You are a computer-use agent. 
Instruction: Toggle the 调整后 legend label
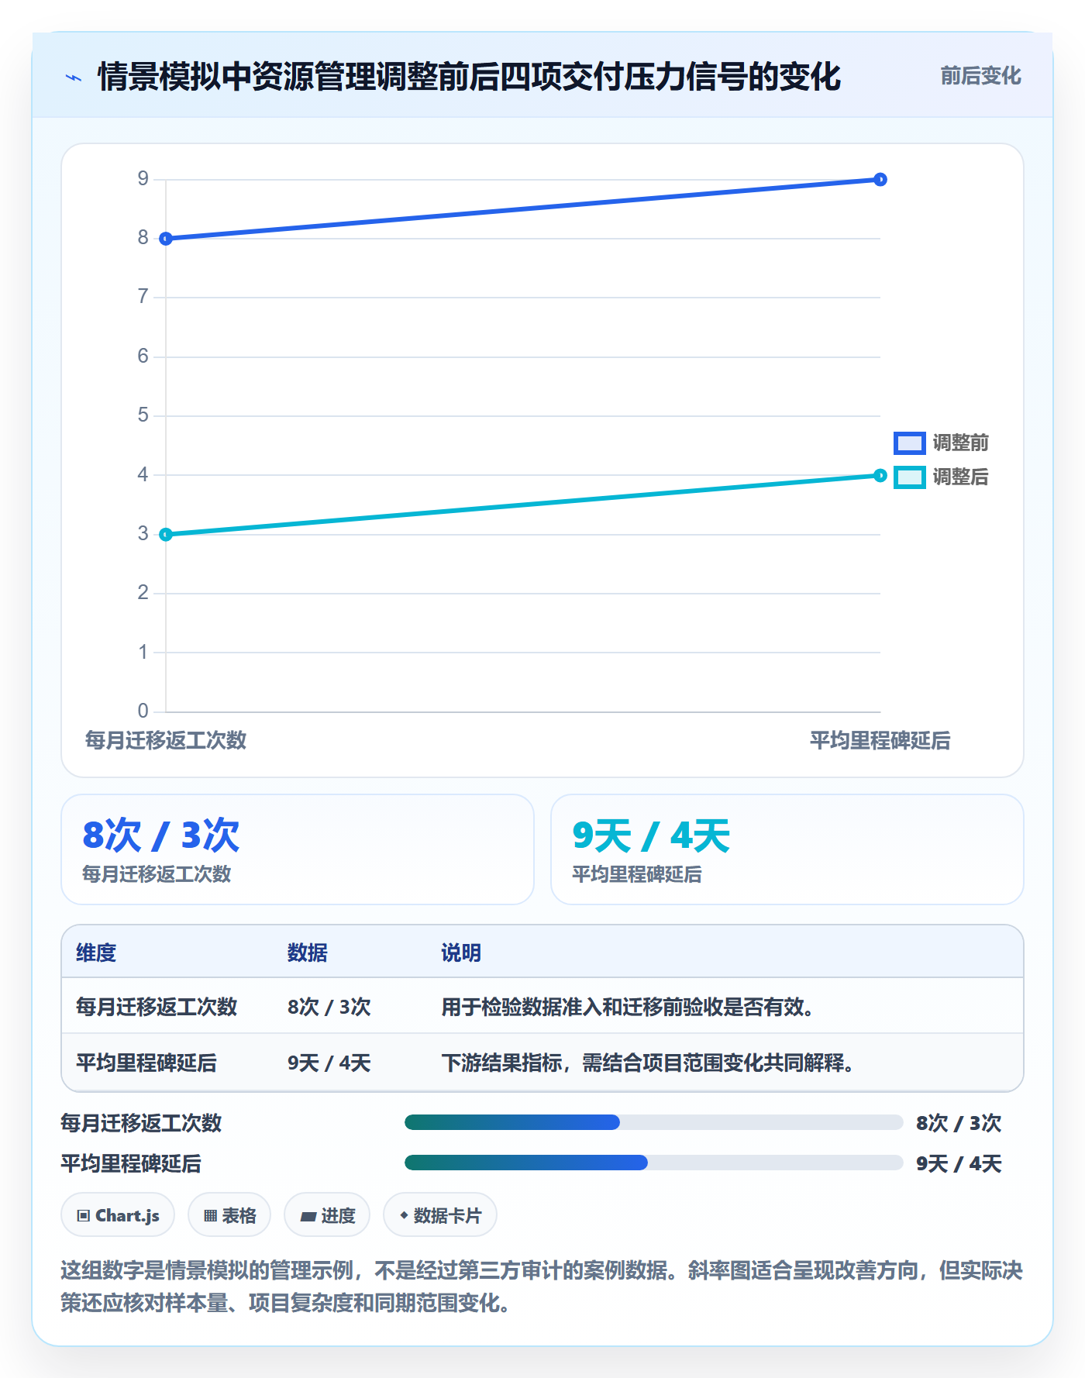click(x=960, y=477)
